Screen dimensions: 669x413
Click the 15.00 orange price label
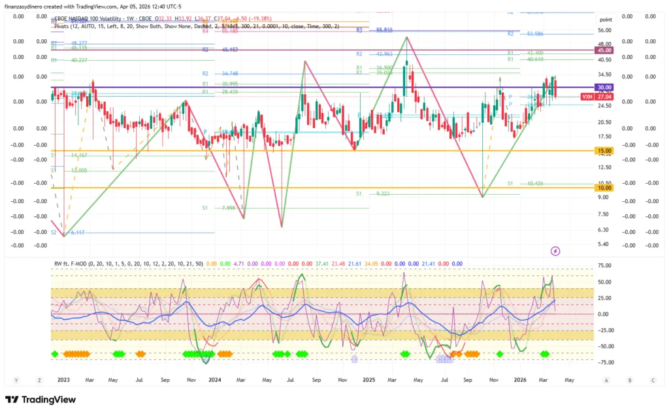[x=602, y=151]
